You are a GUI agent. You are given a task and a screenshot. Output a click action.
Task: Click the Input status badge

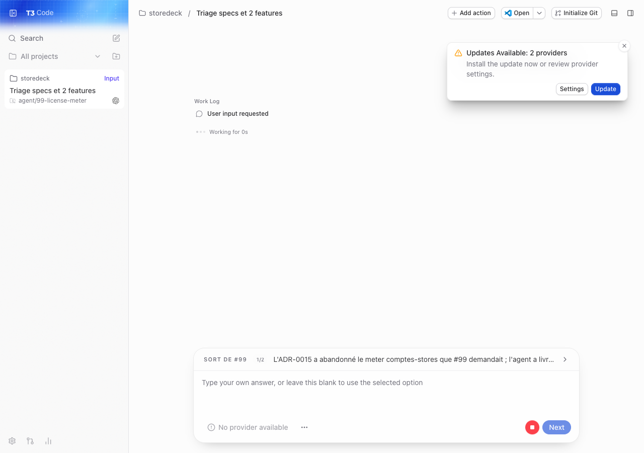(112, 79)
